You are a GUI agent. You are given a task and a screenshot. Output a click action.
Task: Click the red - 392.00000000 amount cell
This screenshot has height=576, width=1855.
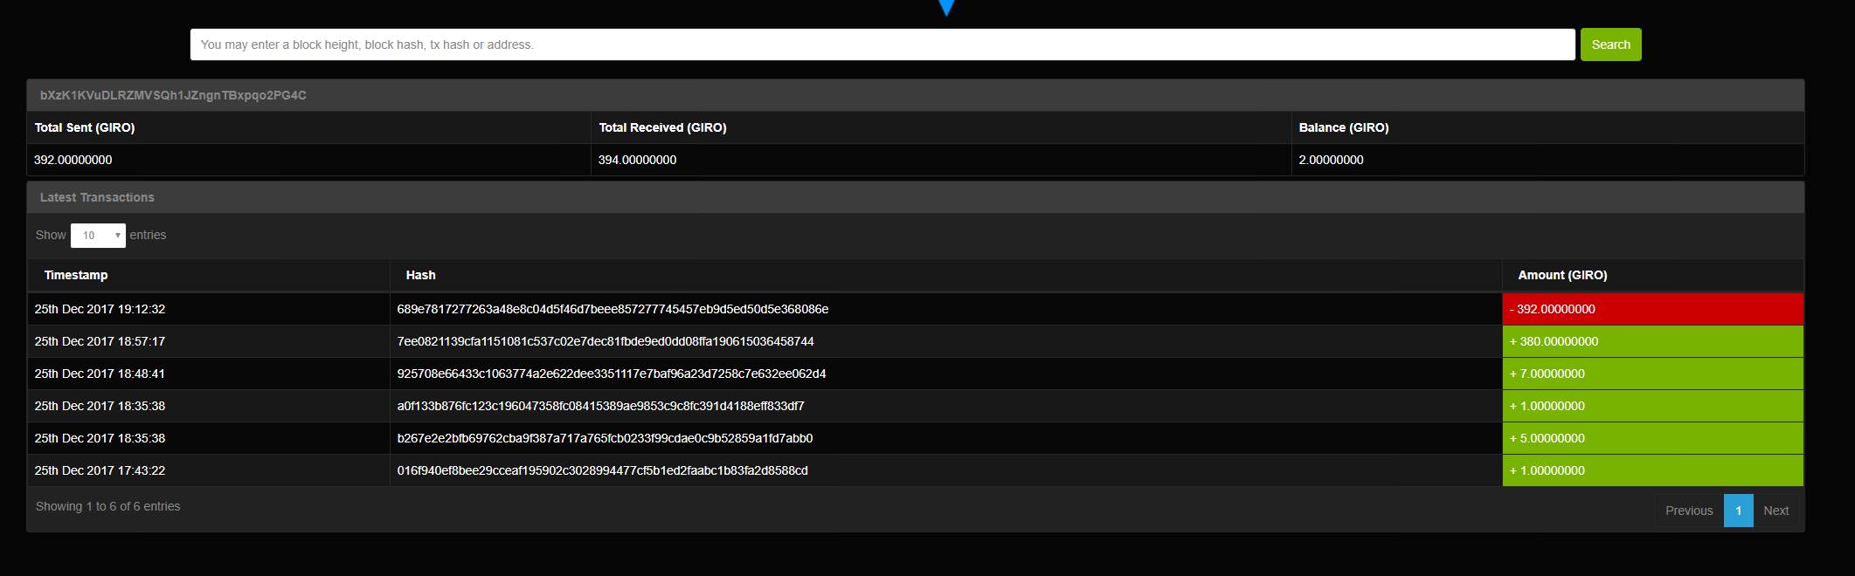[1652, 309]
